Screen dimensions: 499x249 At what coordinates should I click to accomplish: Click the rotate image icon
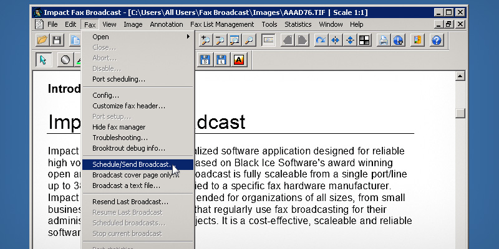coord(321,40)
